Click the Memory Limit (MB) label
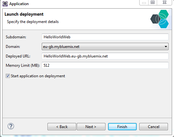 coord(23,65)
